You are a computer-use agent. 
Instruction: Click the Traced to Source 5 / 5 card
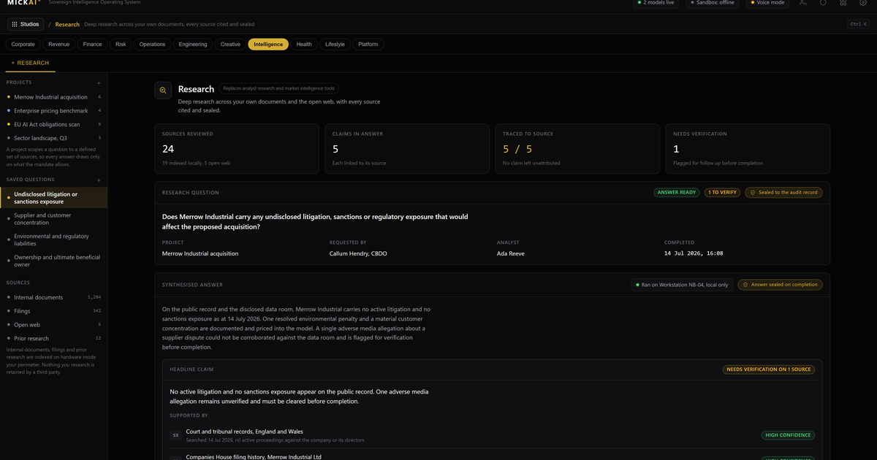[577, 149]
